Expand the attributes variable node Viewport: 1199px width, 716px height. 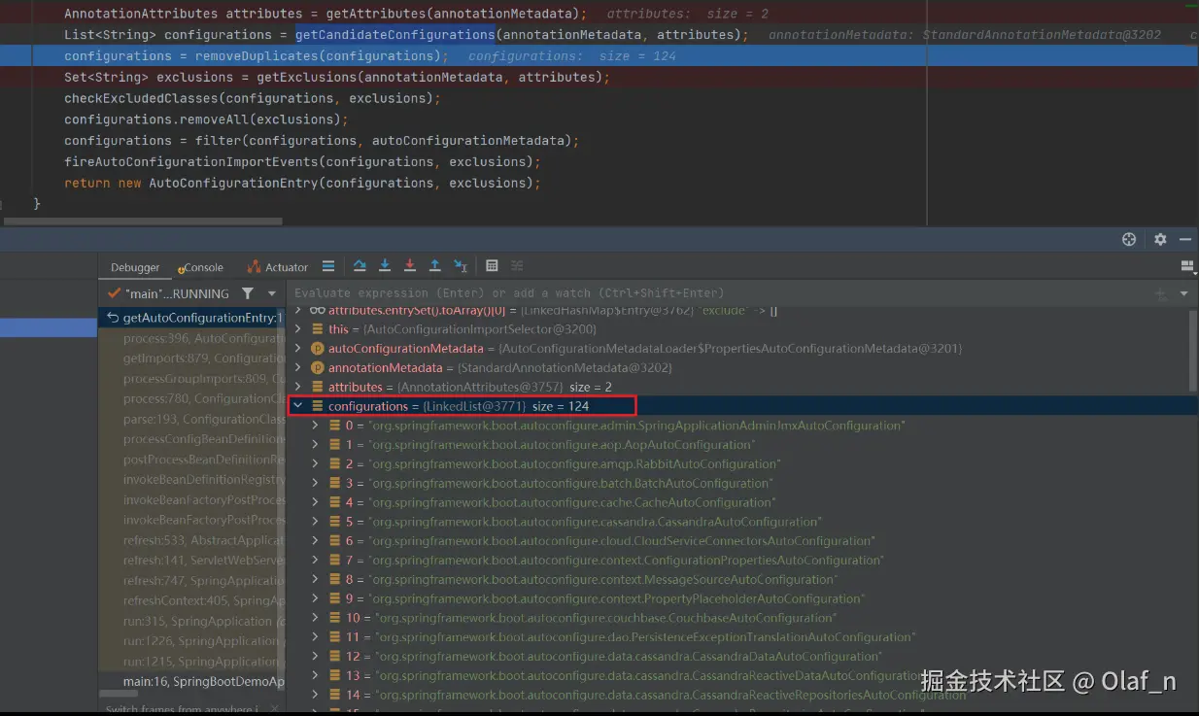tap(298, 387)
